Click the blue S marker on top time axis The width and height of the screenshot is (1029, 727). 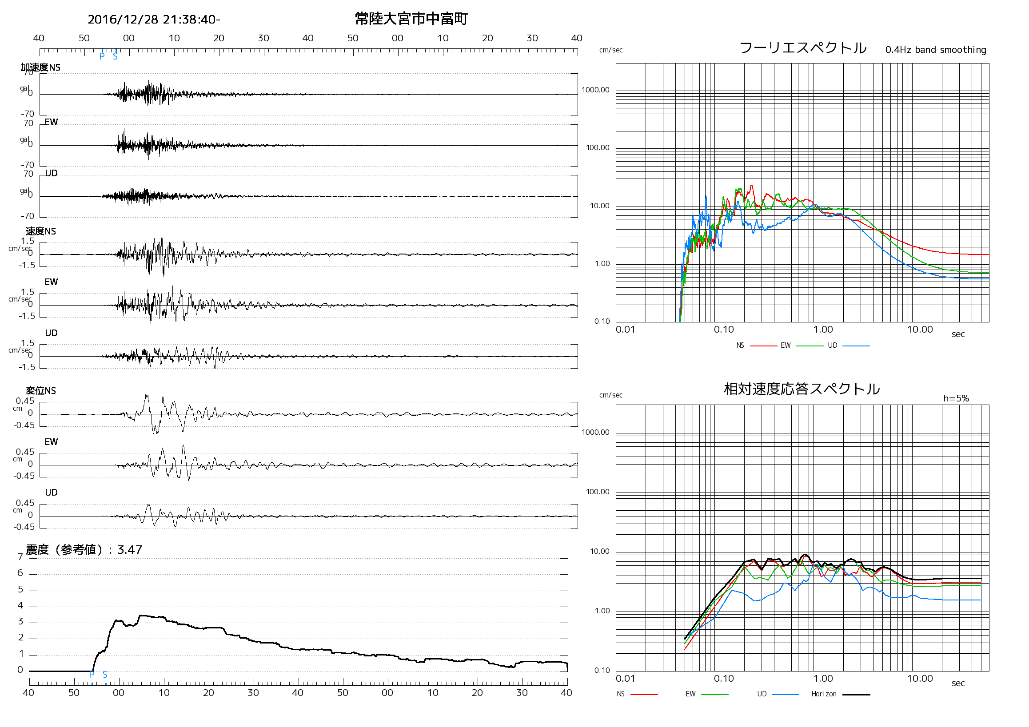[115, 56]
